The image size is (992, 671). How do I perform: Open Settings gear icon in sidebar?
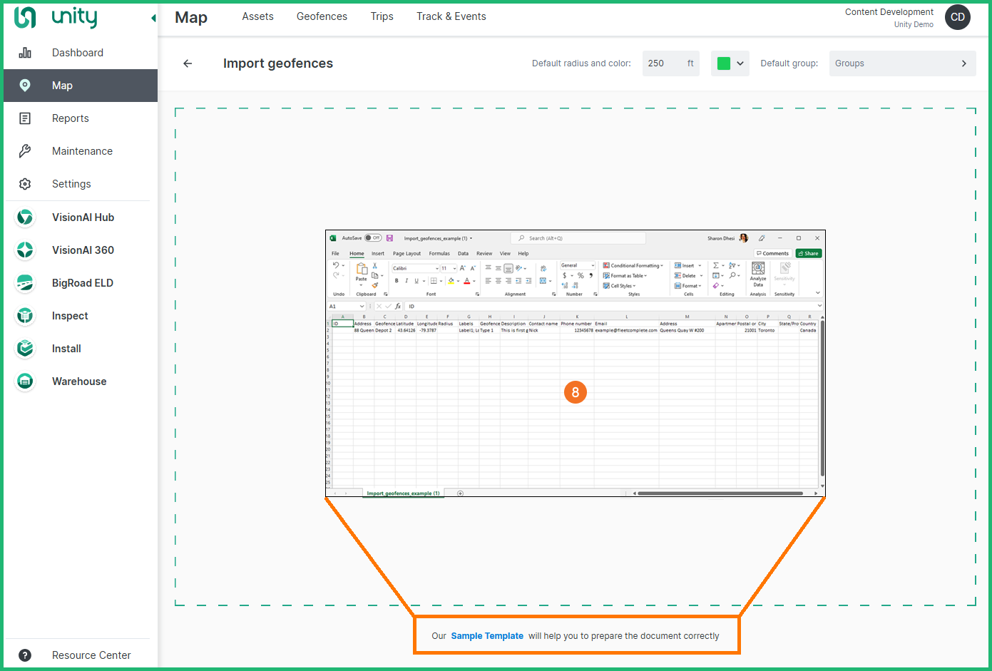click(25, 184)
